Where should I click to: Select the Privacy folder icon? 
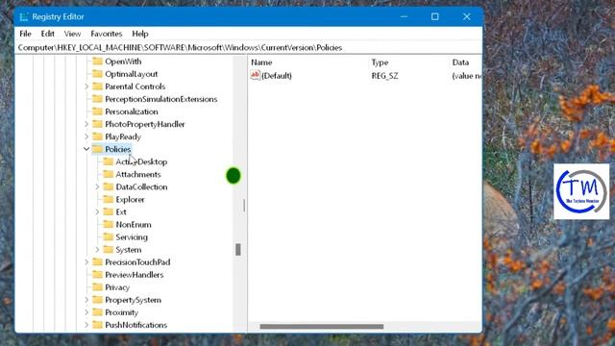pyautogui.click(x=97, y=287)
